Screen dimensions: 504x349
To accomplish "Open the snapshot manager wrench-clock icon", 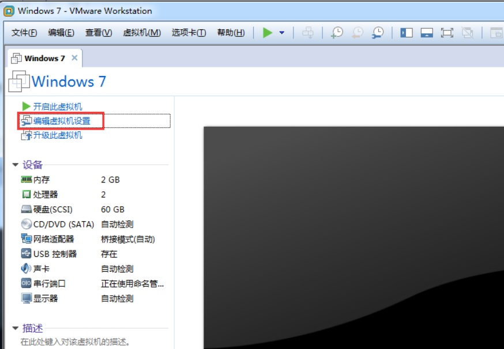I will click(x=378, y=32).
